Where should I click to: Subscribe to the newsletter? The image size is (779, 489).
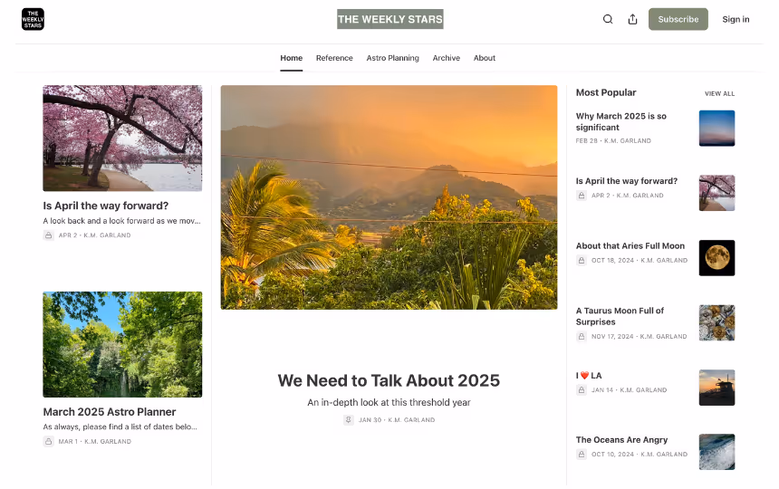pyautogui.click(x=678, y=19)
